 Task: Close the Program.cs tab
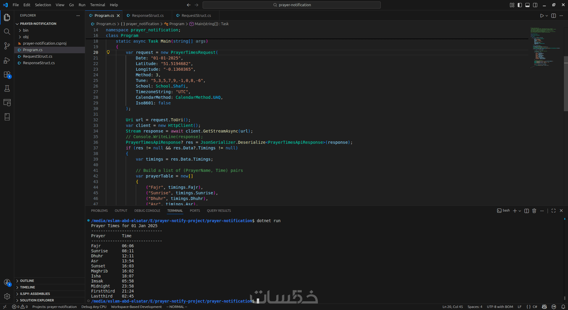tap(118, 16)
